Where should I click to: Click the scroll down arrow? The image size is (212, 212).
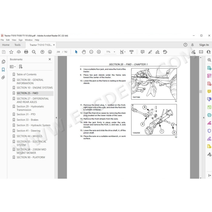(x=200, y=178)
